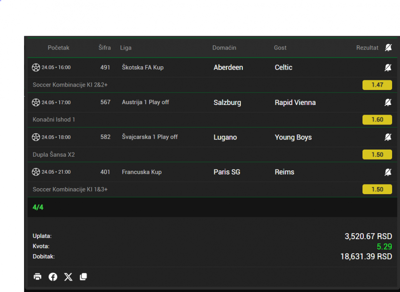The height and width of the screenshot is (292, 400).
Task: Click the Švajcarska 1 Play off league text
Action: pos(150,137)
